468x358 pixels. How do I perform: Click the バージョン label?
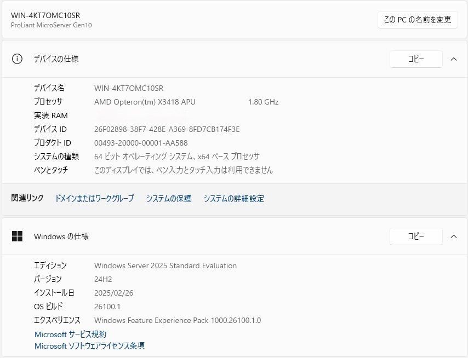(x=48, y=279)
